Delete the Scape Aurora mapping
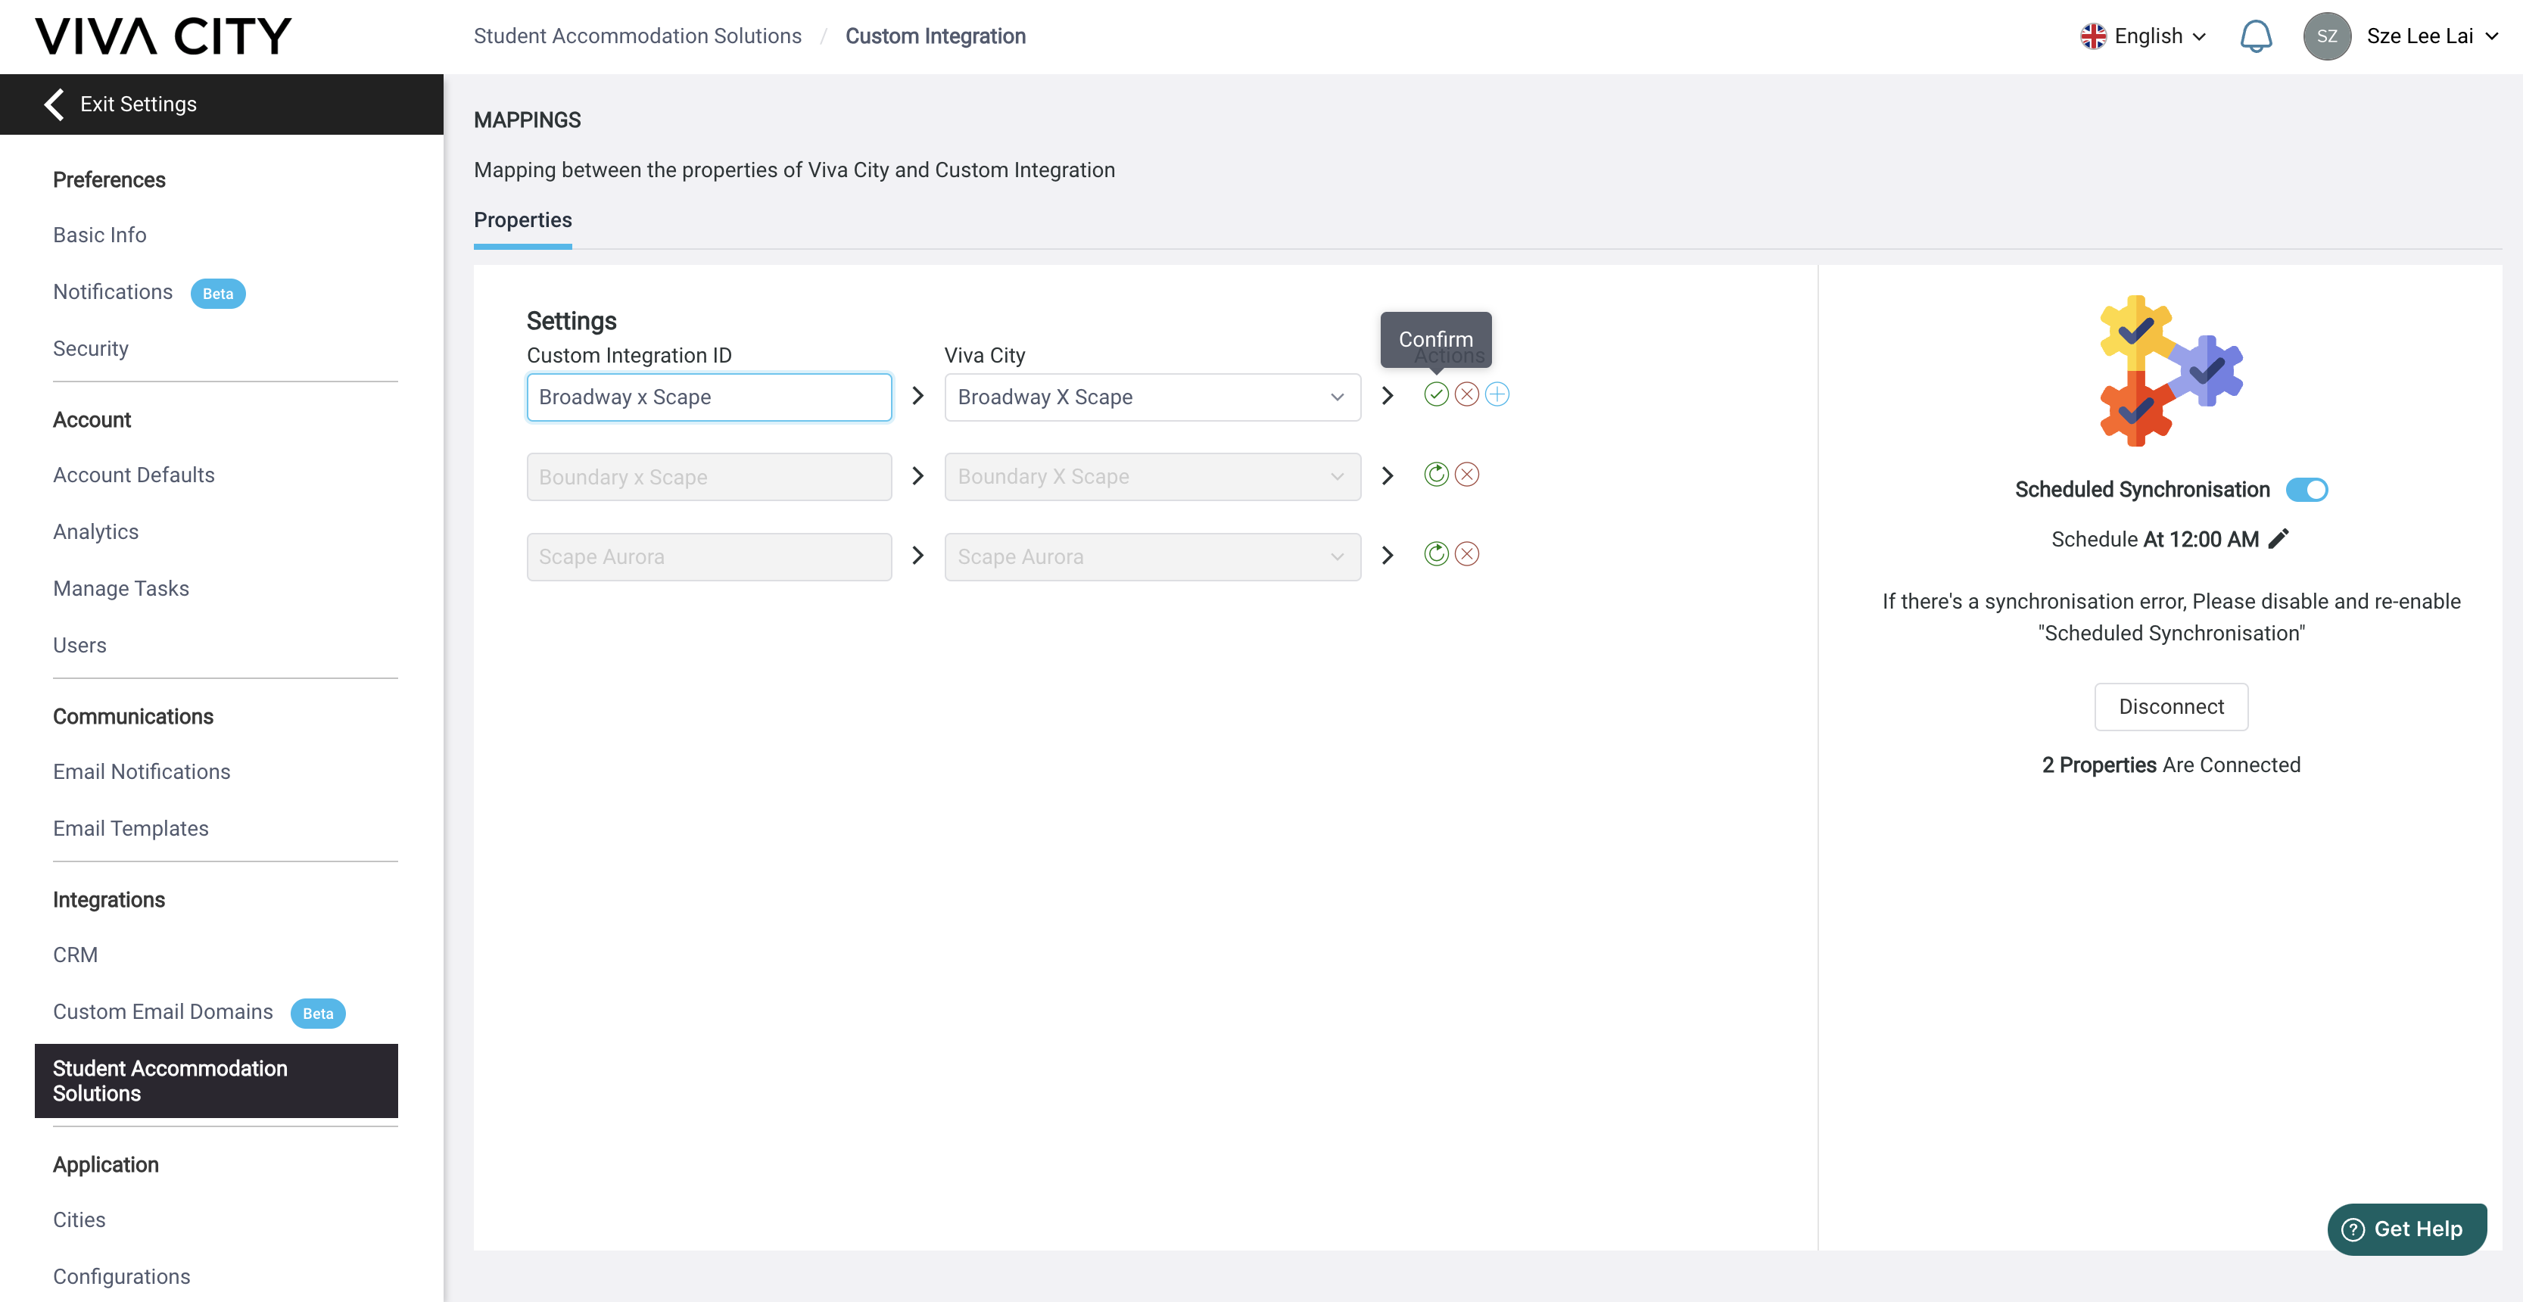The height and width of the screenshot is (1302, 2523). [1466, 555]
